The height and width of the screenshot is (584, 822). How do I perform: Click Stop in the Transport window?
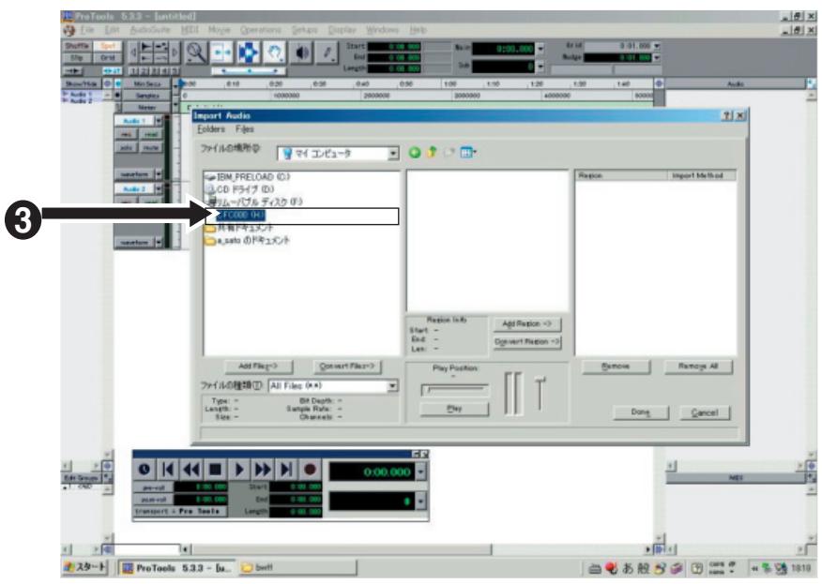pos(215,470)
